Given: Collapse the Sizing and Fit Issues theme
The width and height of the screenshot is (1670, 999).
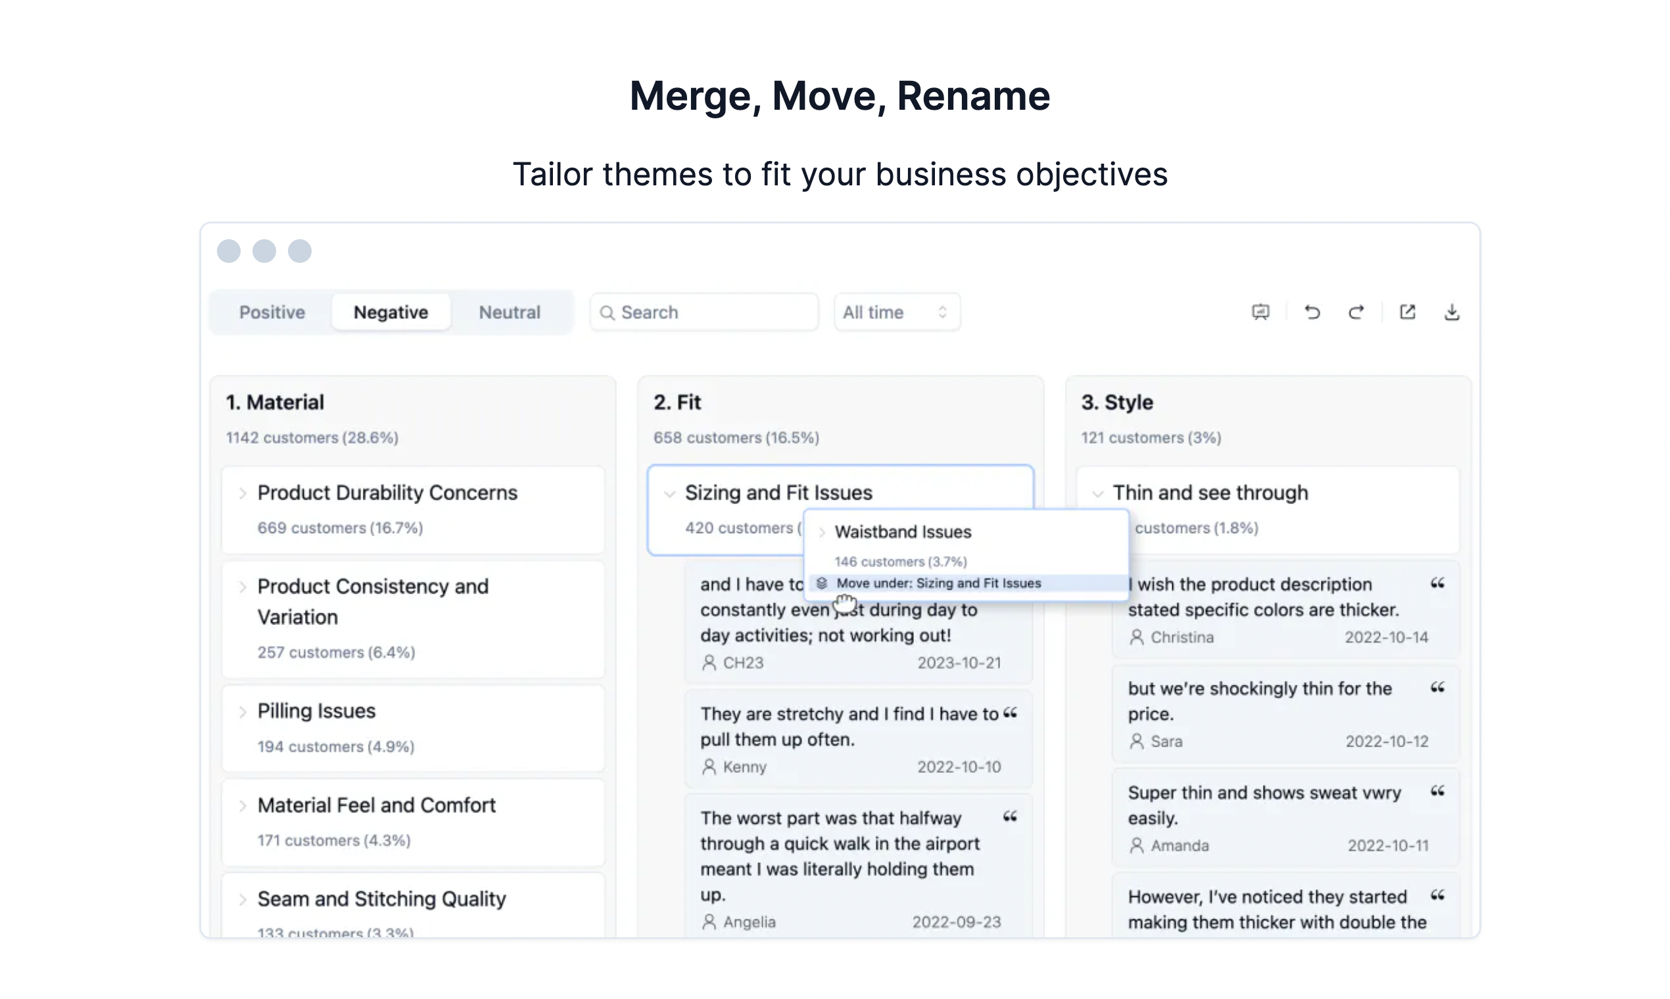Looking at the screenshot, I should (669, 494).
